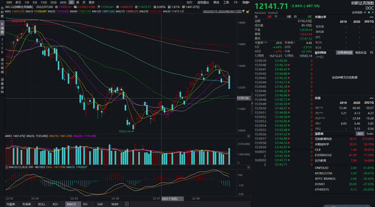Click the 10565.14 low annotation on chart
This screenshot has height=207, width=375.
pos(124,131)
